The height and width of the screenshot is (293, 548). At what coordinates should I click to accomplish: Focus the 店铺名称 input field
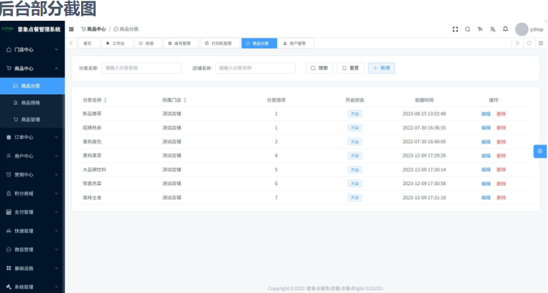coord(255,68)
